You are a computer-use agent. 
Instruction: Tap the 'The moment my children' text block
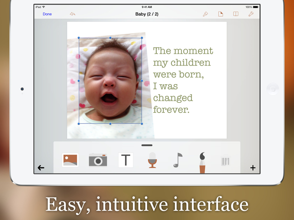(x=183, y=80)
